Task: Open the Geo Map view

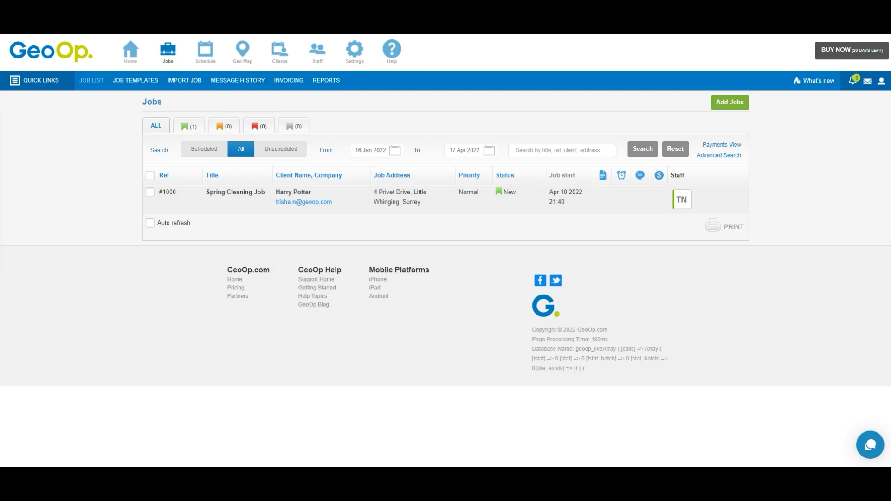Action: click(243, 51)
